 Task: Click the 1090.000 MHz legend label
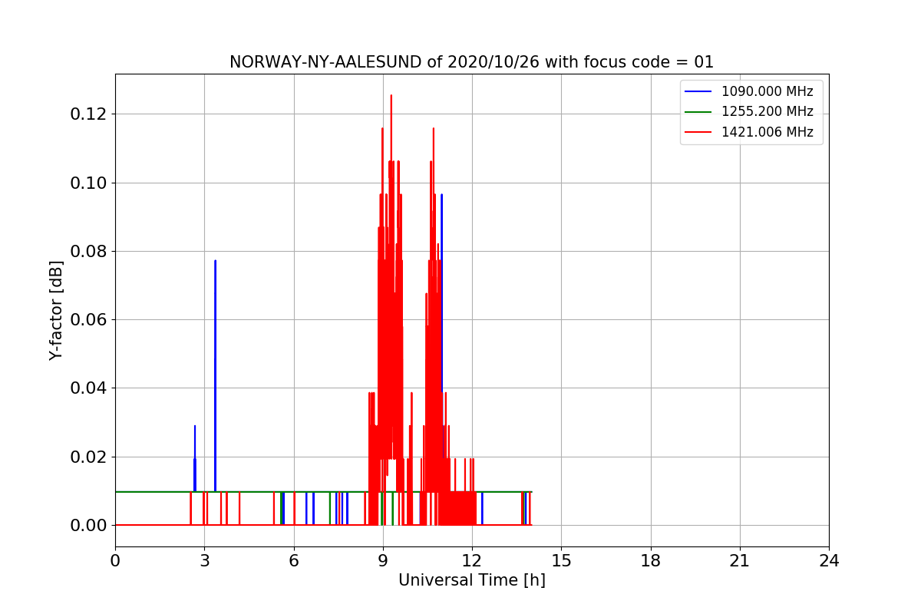(767, 91)
